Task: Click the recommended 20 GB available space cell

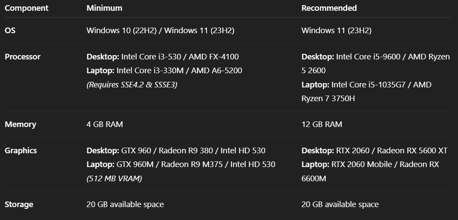Action: click(340, 205)
